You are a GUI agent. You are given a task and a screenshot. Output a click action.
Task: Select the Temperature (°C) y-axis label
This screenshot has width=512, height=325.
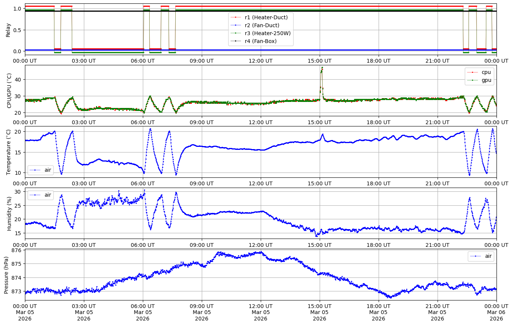pos(9,152)
